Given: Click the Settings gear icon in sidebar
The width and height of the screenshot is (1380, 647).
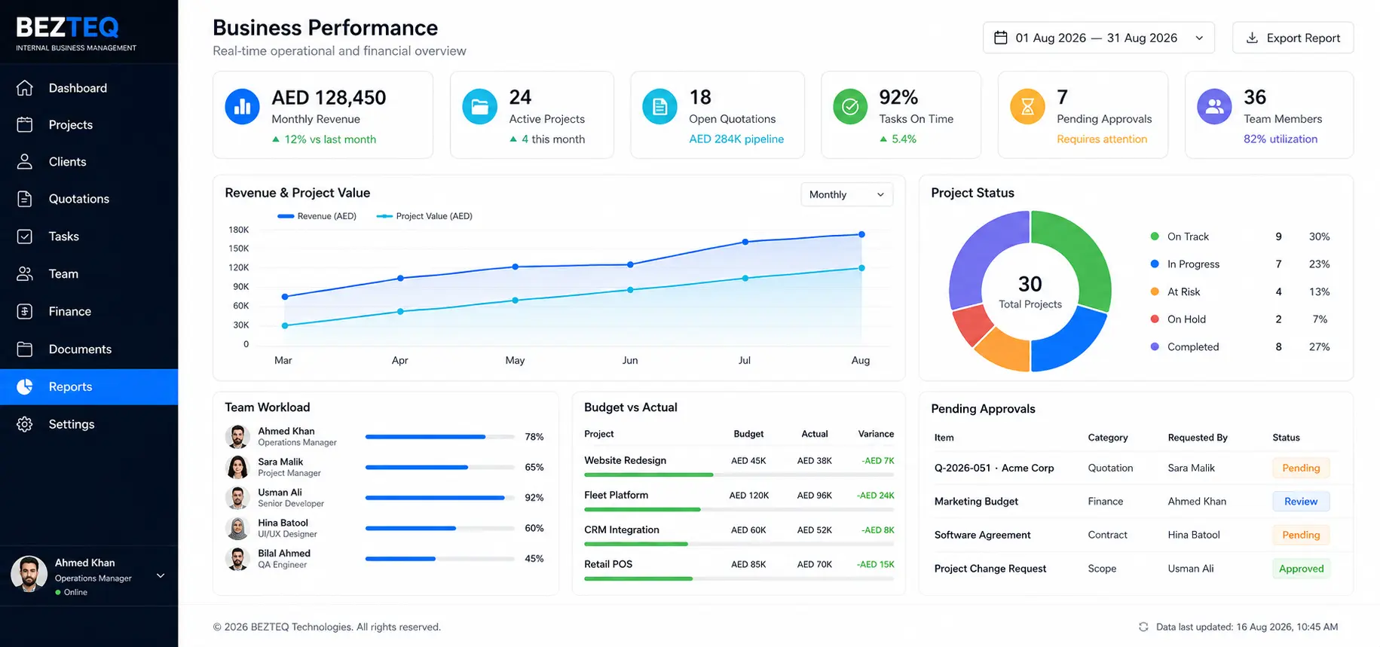Looking at the screenshot, I should point(25,425).
